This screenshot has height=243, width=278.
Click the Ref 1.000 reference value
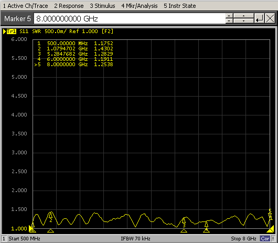[83, 31]
